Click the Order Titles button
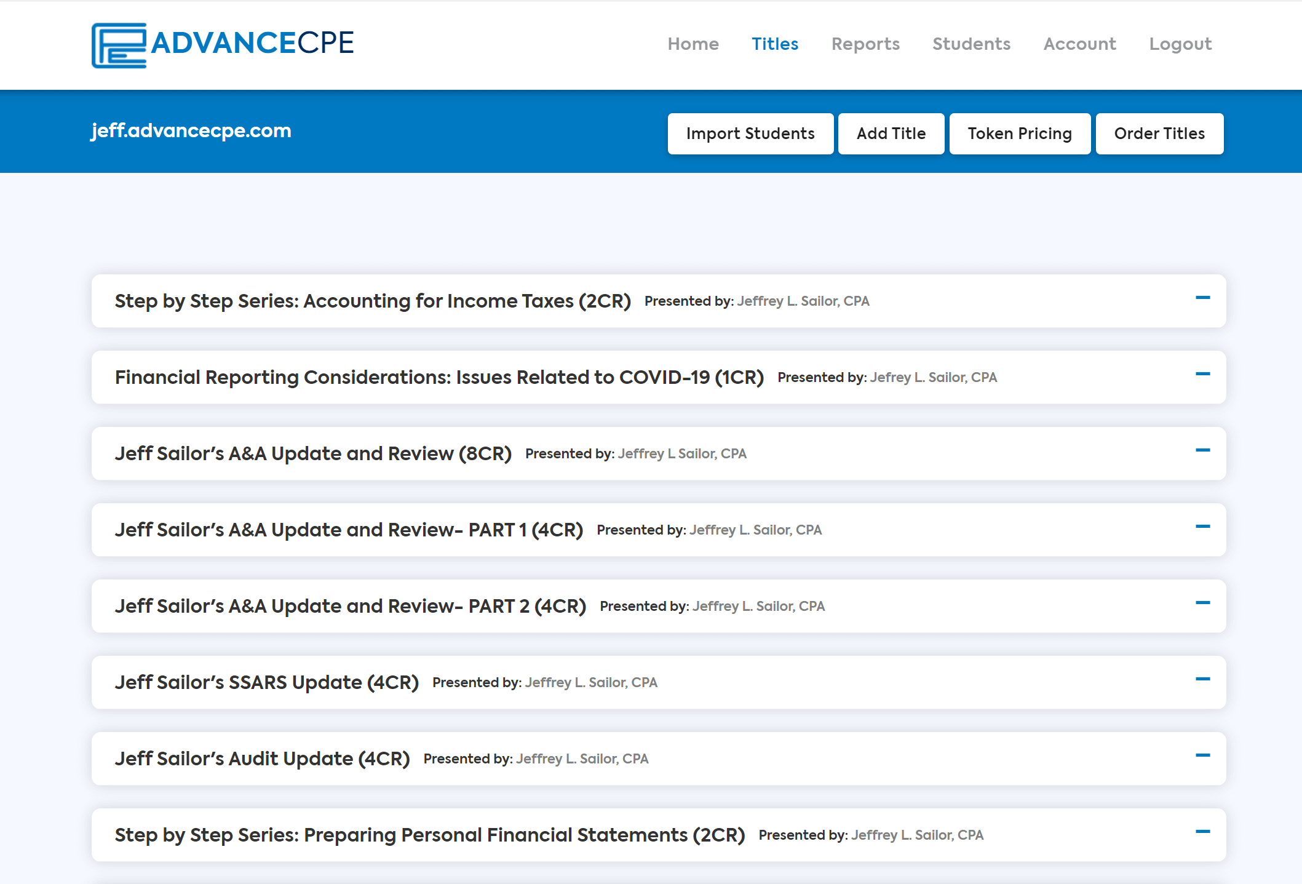This screenshot has height=884, width=1302. 1159,133
